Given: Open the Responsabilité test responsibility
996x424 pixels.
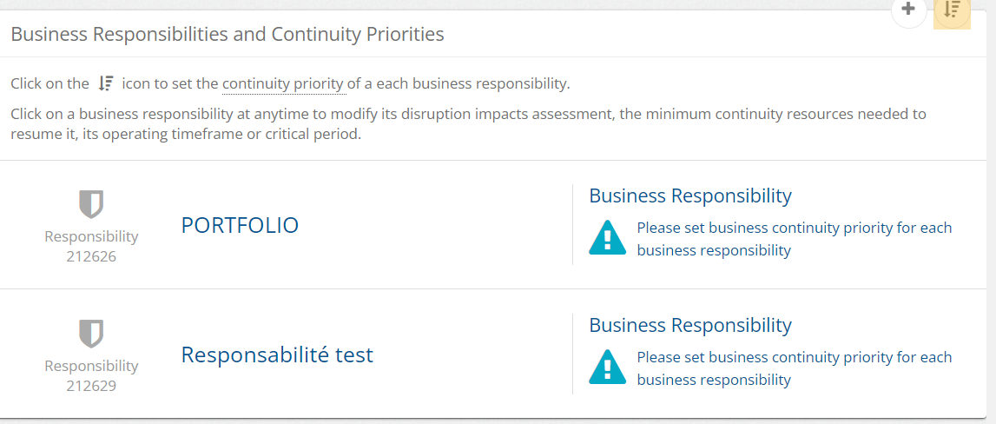Looking at the screenshot, I should (277, 355).
